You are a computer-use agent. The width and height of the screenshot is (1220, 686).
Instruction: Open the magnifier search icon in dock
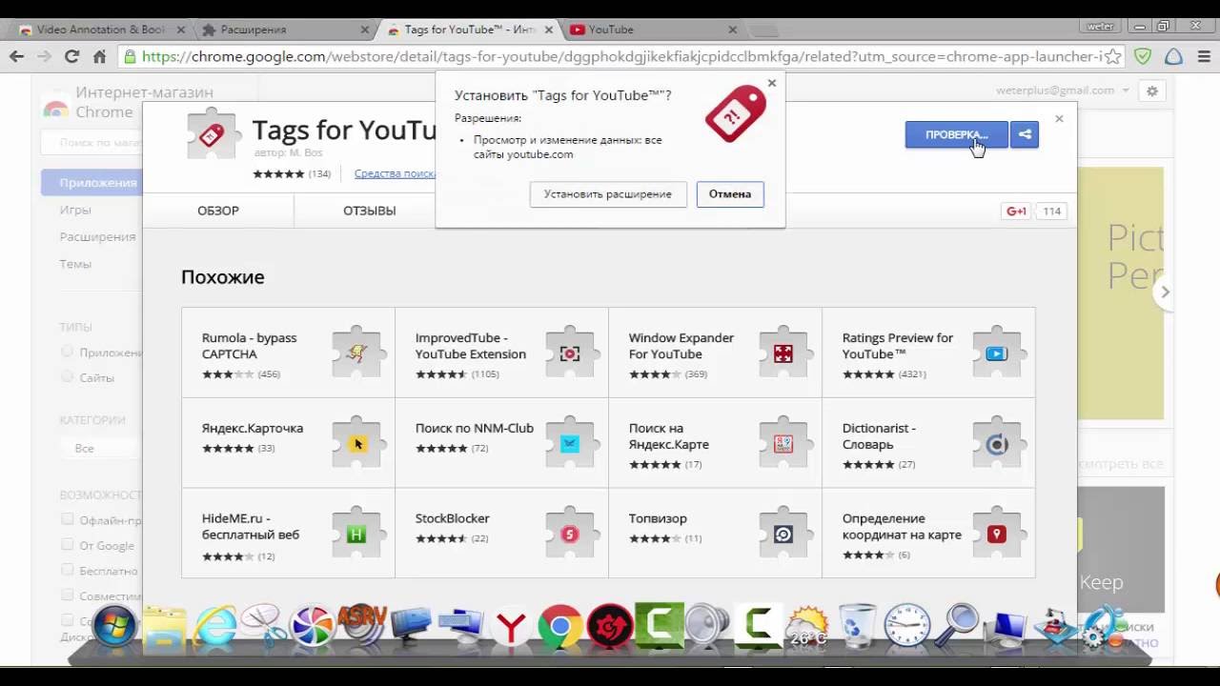point(956,626)
